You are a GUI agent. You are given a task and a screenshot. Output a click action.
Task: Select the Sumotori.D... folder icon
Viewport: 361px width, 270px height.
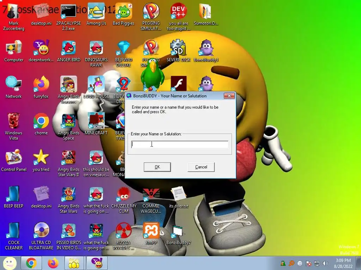pos(206,14)
